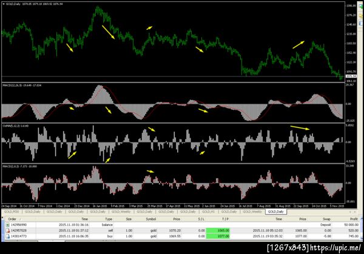
Task: Click the MACD(12,26,9) indicator label
Action: point(22,85)
